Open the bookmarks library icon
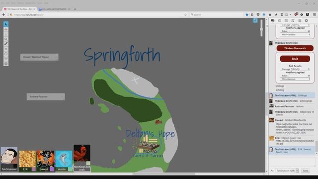The width and height of the screenshot is (318, 179). [252, 14]
